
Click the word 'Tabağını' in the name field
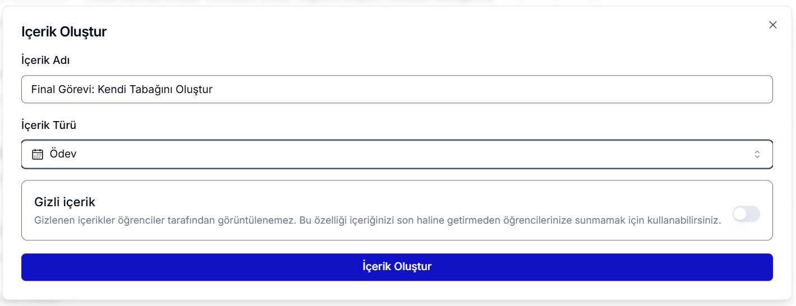(x=151, y=90)
